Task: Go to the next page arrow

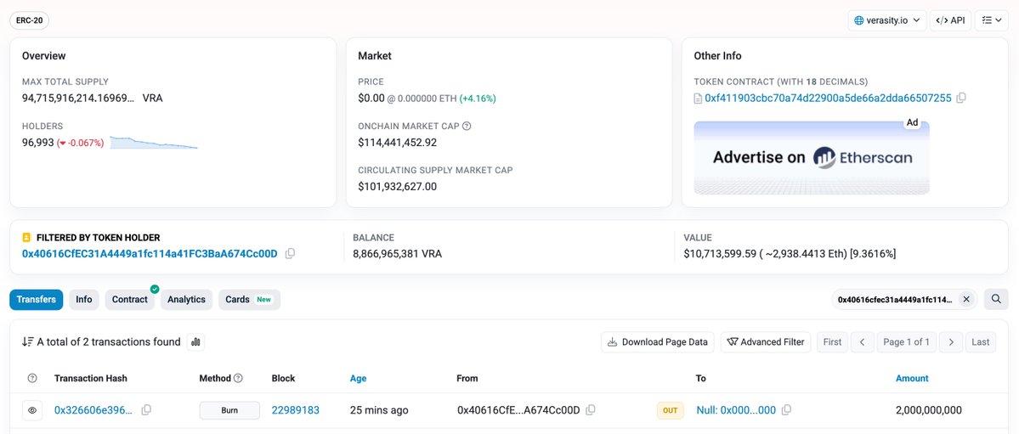Action: click(951, 341)
